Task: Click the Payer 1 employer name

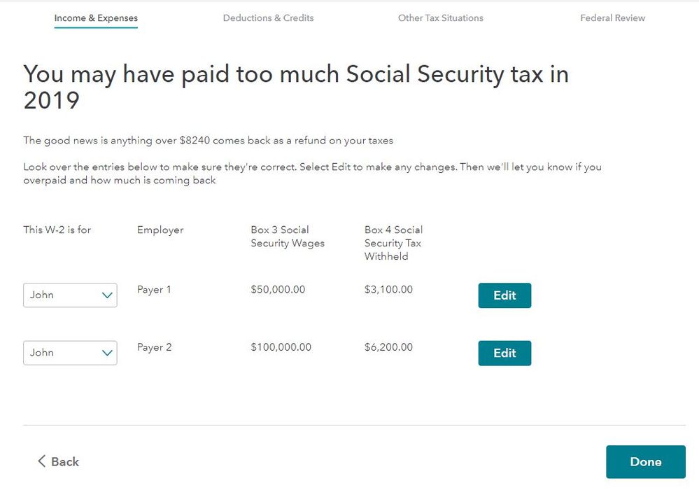Action: (x=154, y=290)
